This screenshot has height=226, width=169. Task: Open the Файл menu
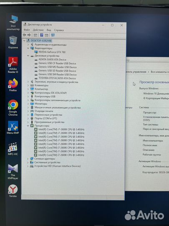[27, 30]
